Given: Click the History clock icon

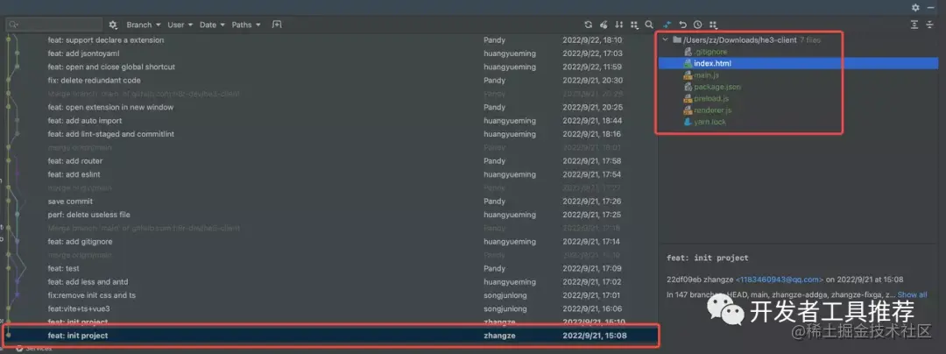Looking at the screenshot, I should (698, 25).
